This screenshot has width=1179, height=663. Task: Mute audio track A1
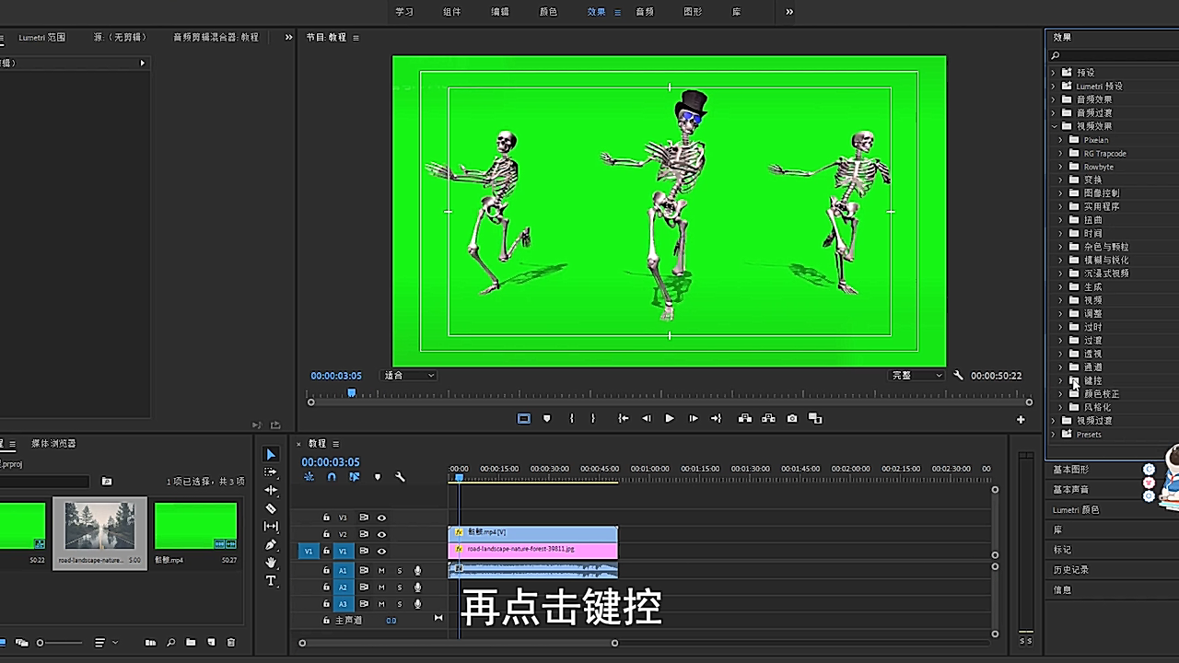[381, 571]
